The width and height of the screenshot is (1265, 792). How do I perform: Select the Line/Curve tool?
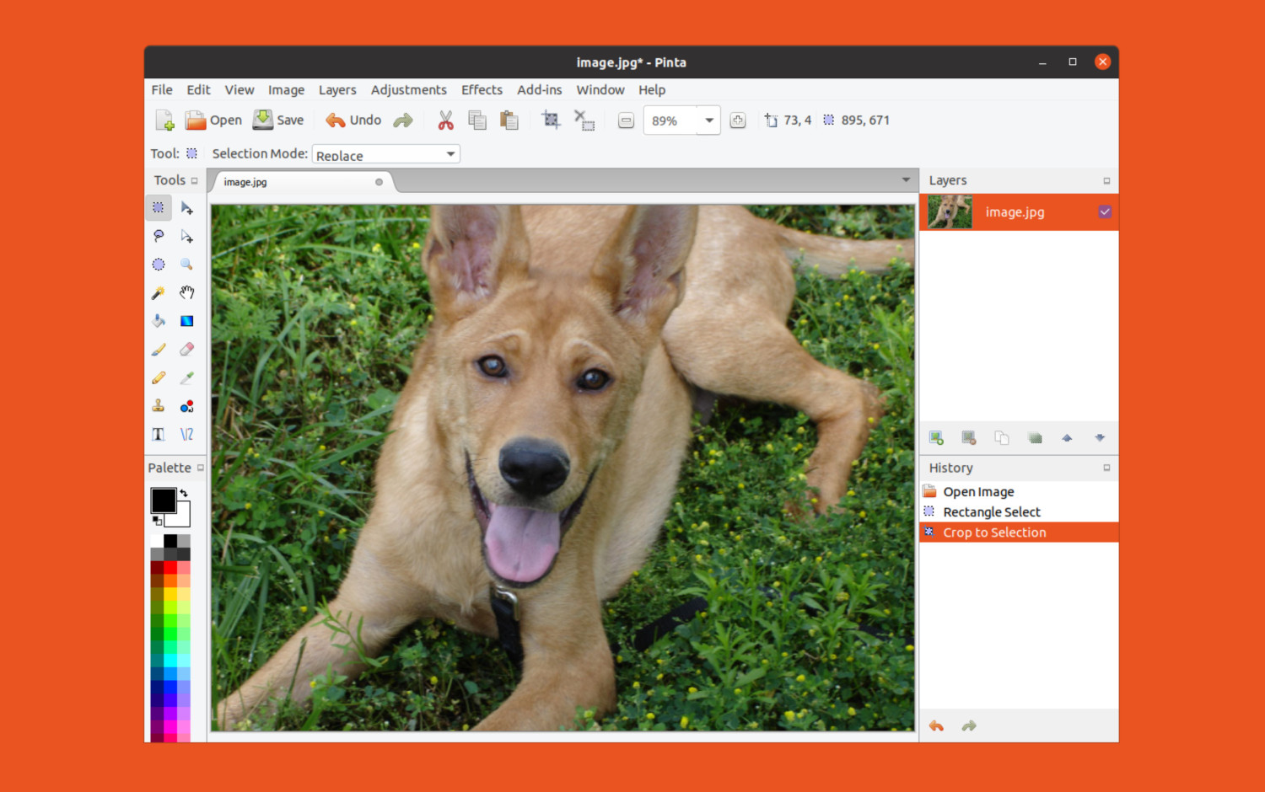pyautogui.click(x=187, y=434)
